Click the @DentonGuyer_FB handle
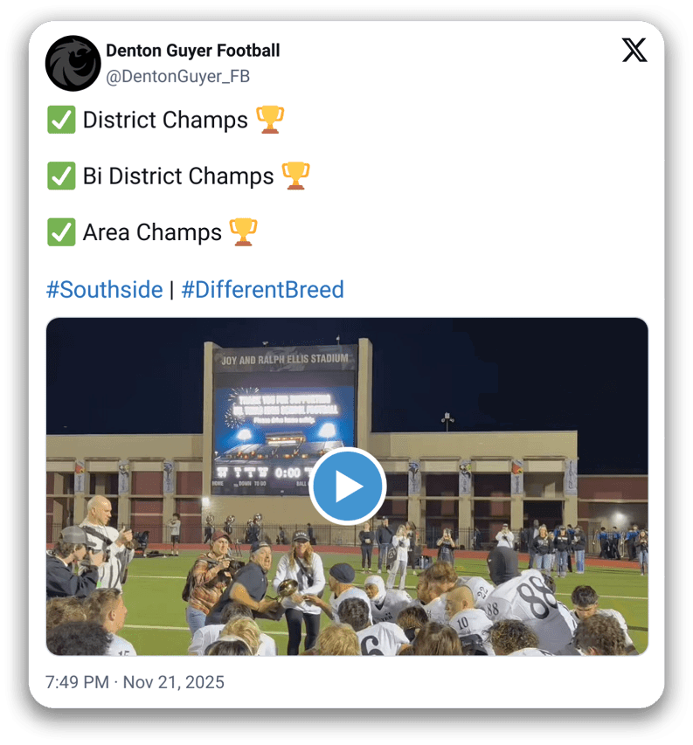Viewport: 693px width, 745px height. point(177,77)
